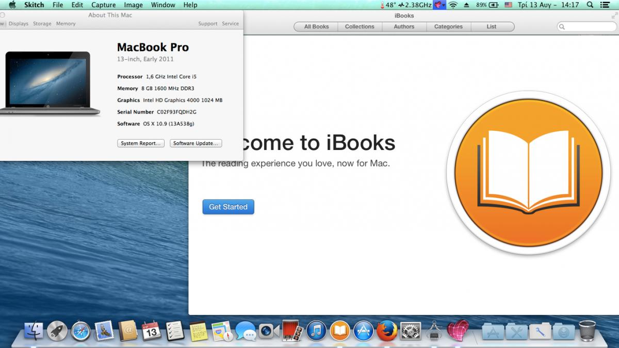The width and height of the screenshot is (619, 348).
Task: Click the 2.38GHz CPU frequency monitor
Action: (415, 5)
